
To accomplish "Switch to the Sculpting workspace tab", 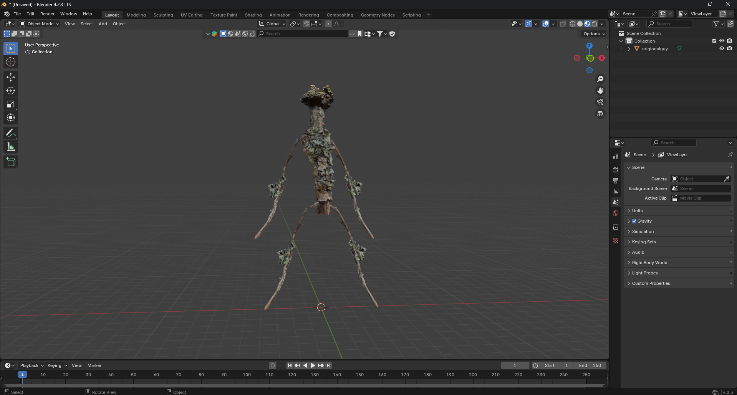I will click(163, 15).
